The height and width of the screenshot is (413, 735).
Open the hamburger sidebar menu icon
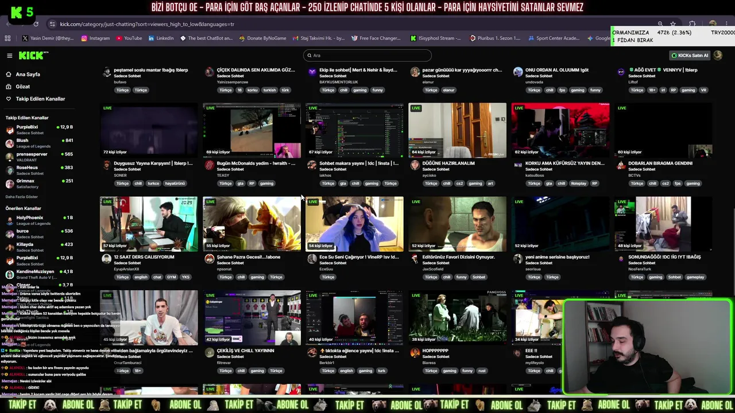[x=9, y=56]
